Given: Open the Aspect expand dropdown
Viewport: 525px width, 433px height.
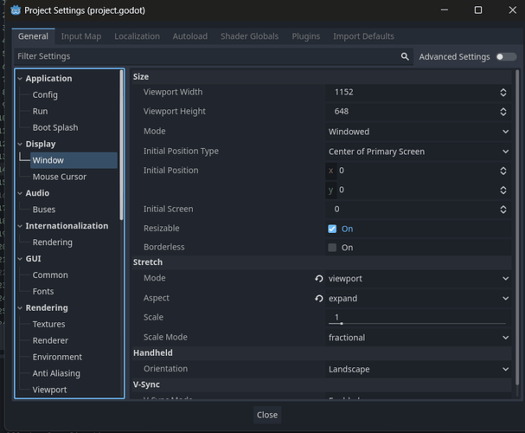Looking at the screenshot, I should (419, 298).
